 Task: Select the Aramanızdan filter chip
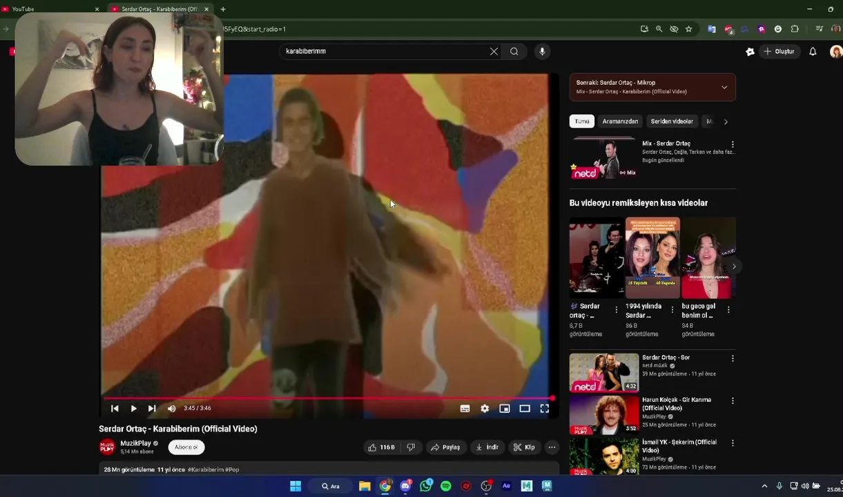[620, 121]
